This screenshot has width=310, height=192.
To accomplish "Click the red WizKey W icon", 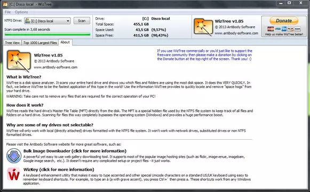I will point(14,174).
